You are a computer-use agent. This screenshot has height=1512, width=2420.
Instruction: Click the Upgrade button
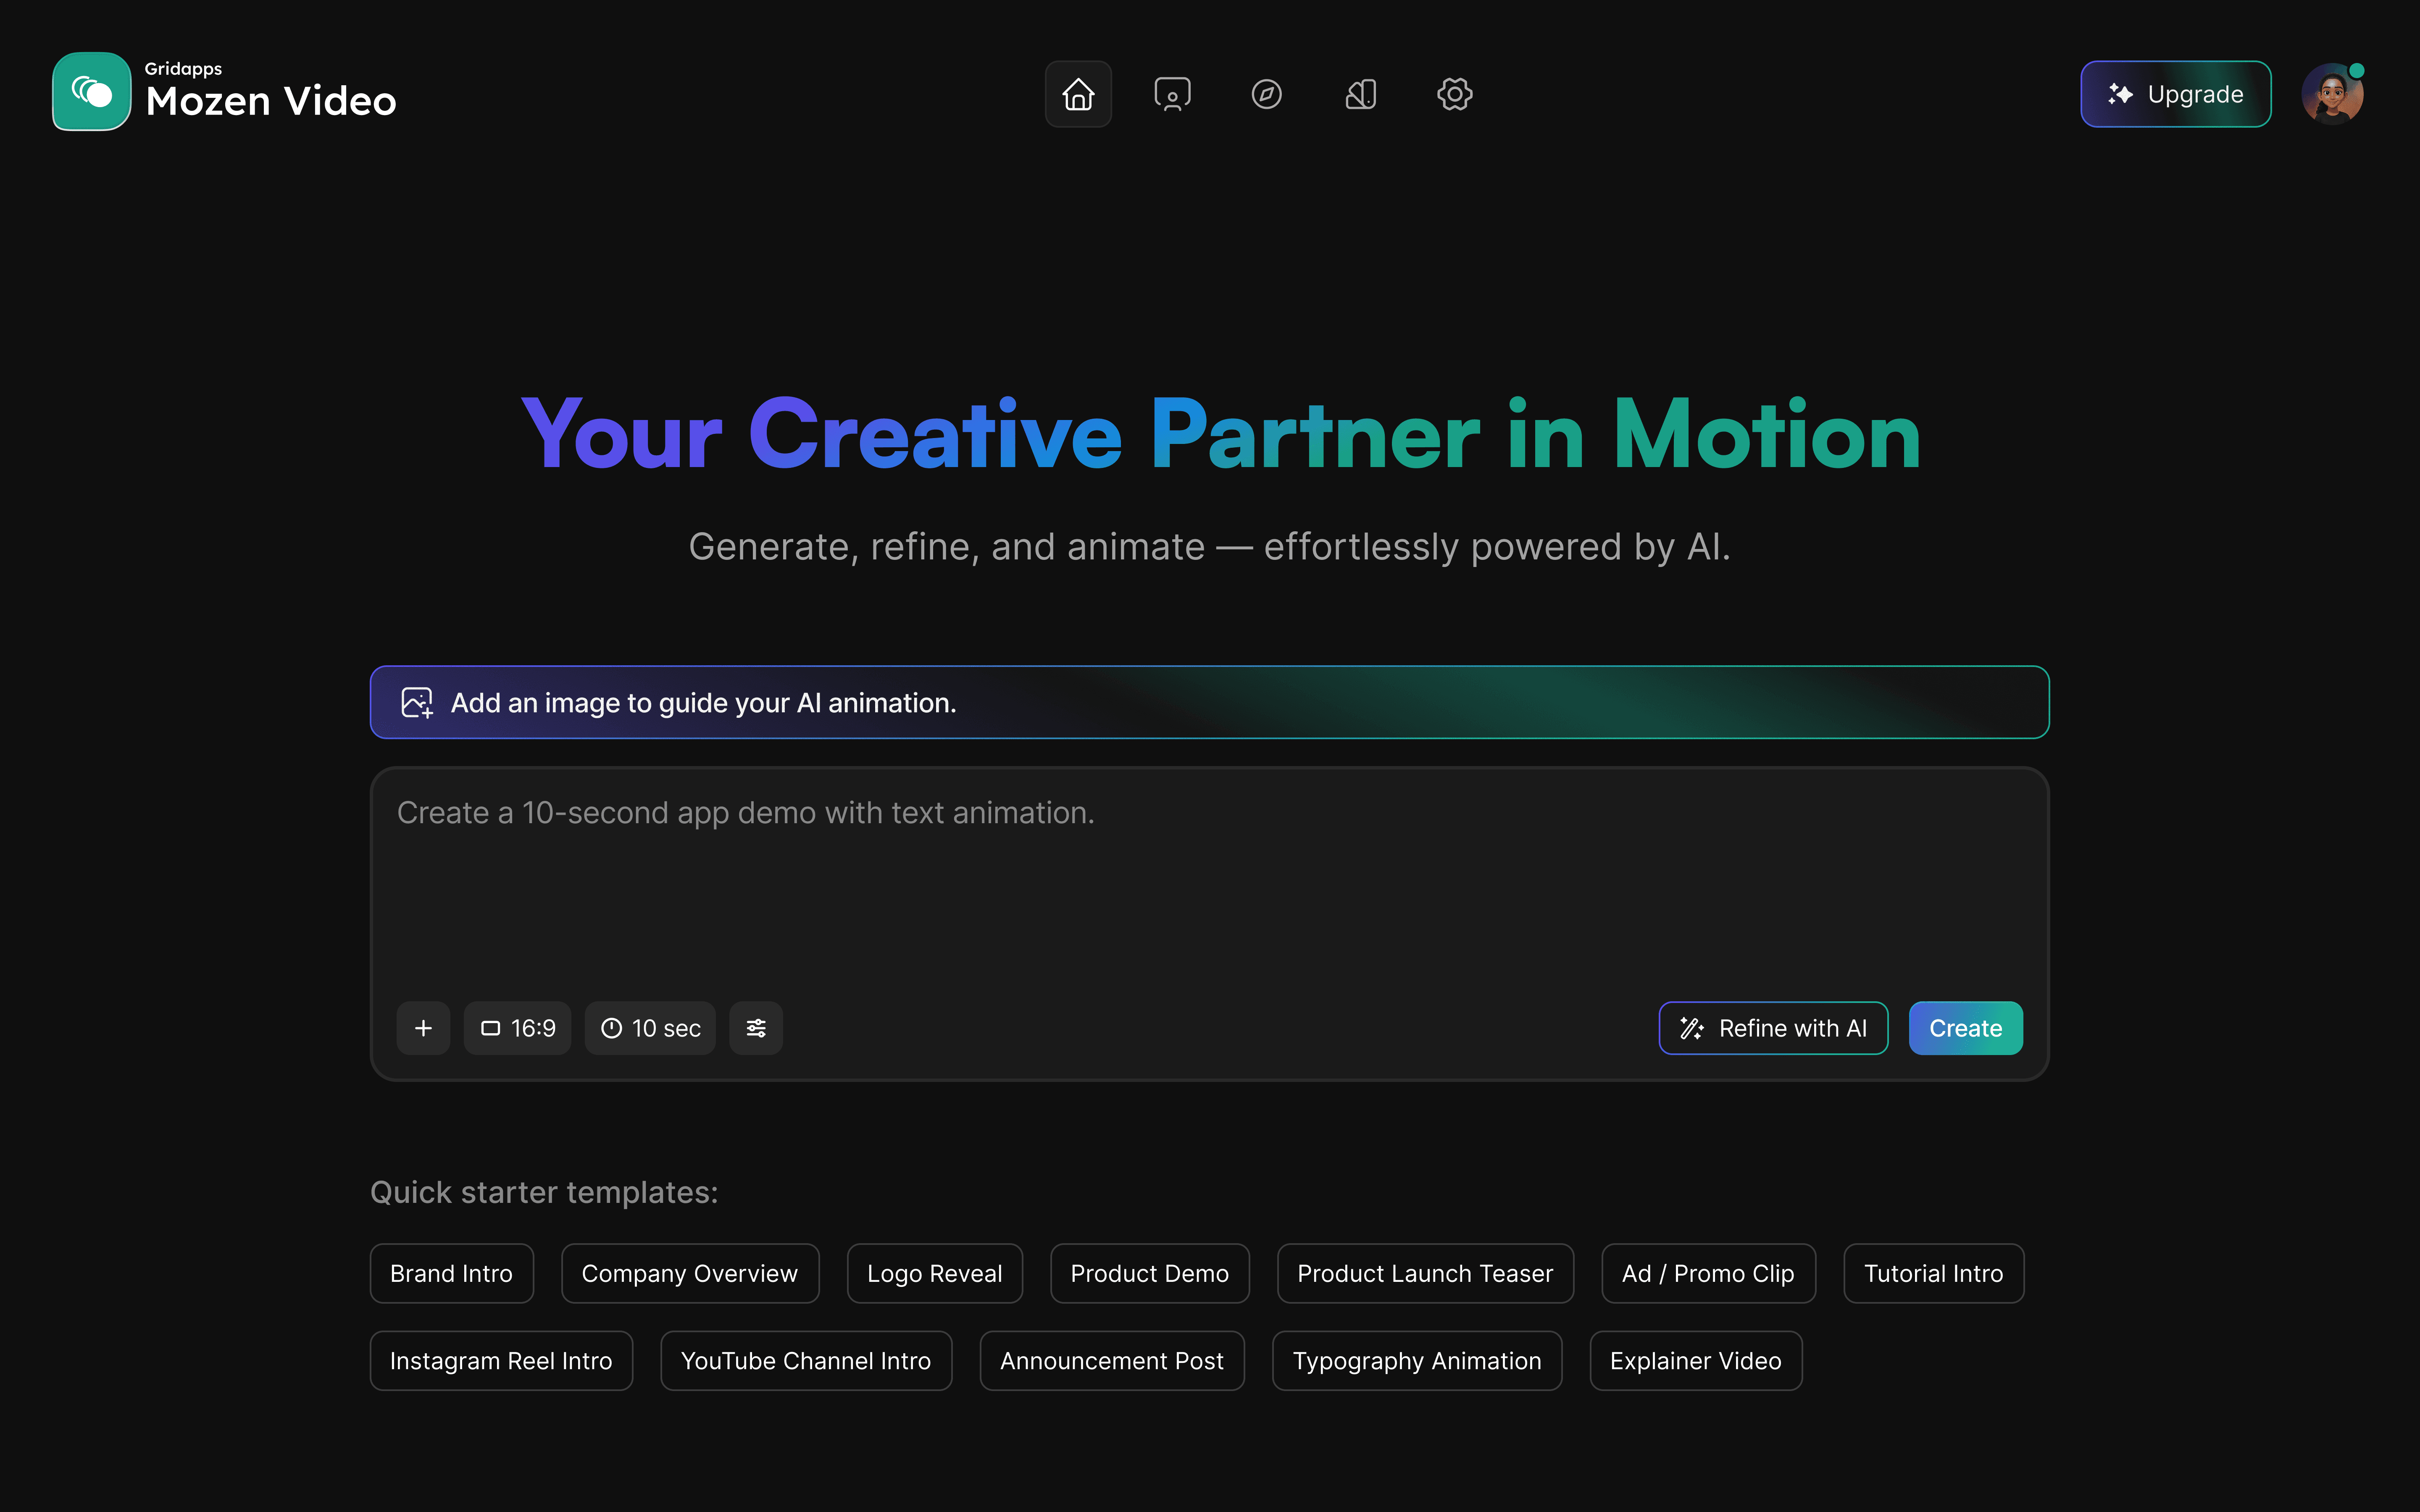2175,94
